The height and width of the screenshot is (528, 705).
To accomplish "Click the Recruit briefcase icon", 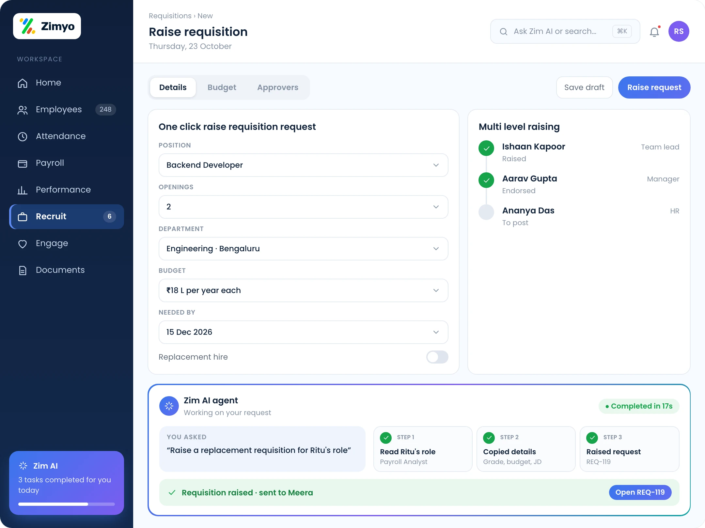I will click(23, 217).
